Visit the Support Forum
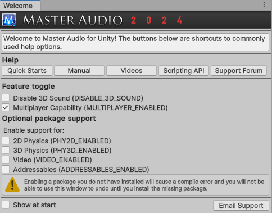Image resolution: width=272 pixels, height=213 pixels. 239,71
